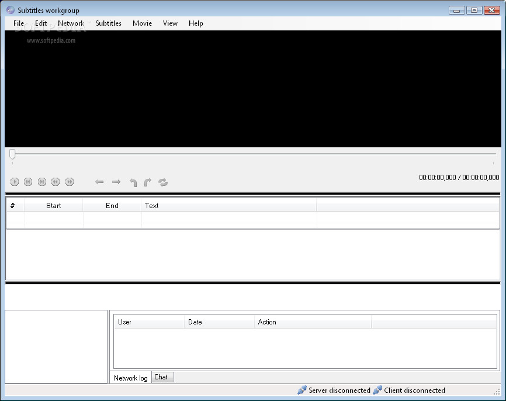Viewport: 506px width, 401px height.
Task: Click the Server disconnected status text
Action: click(339, 390)
